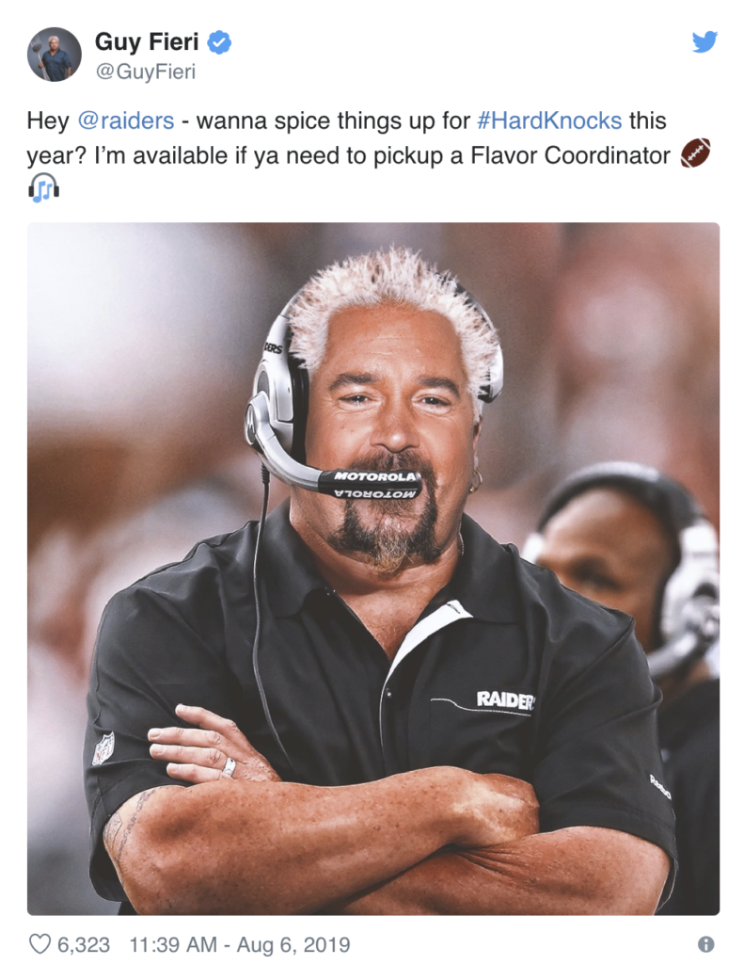Click the 6,323 likes count
This screenshot has width=744, height=964.
[84, 944]
